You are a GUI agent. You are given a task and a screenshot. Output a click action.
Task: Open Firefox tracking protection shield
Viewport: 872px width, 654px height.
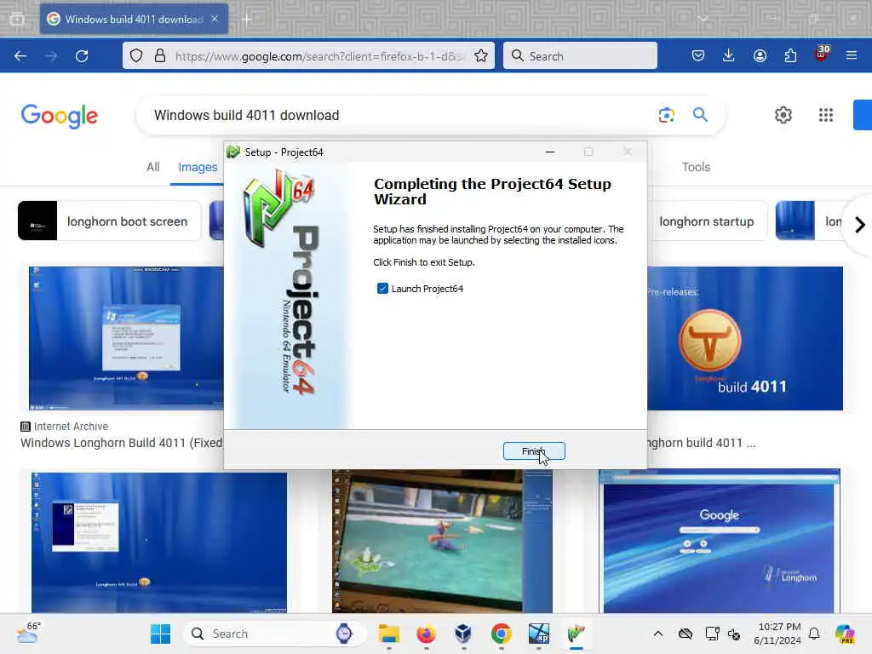(x=136, y=55)
